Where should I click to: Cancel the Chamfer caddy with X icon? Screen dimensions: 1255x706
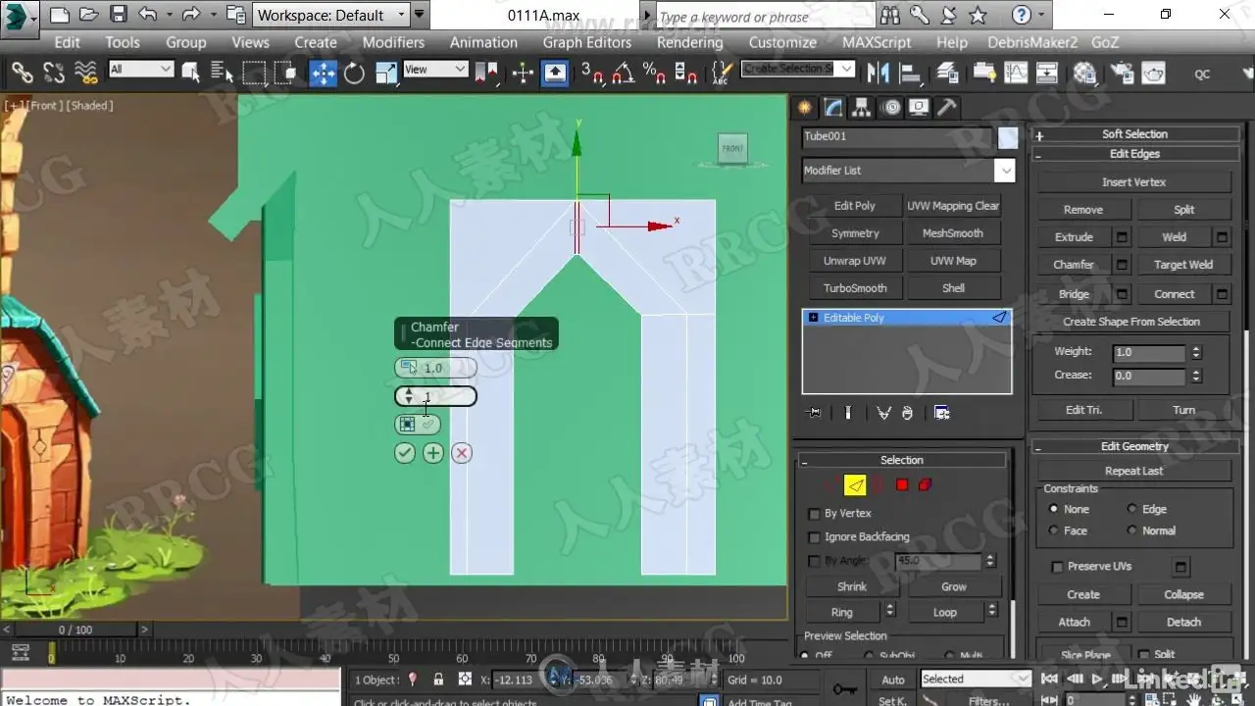click(x=462, y=453)
